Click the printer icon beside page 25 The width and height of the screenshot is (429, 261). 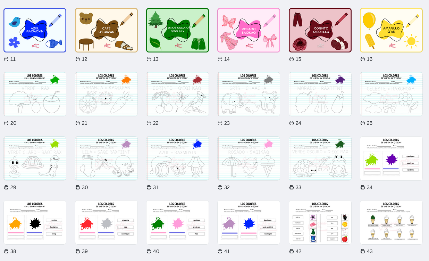click(363, 123)
